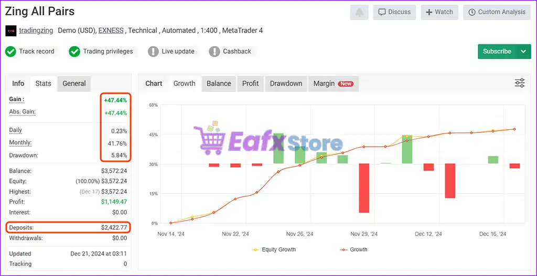The height and width of the screenshot is (276, 537).
Task: Open the tradingzing profile link
Action: pyautogui.click(x=36, y=30)
